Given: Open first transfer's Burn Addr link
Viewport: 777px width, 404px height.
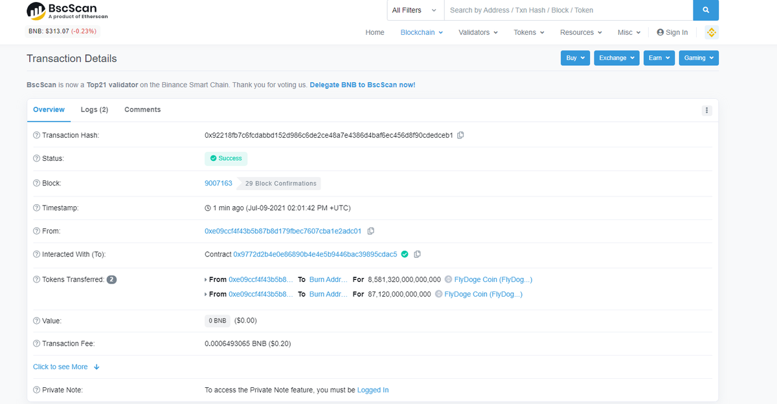Looking at the screenshot, I should (x=328, y=280).
